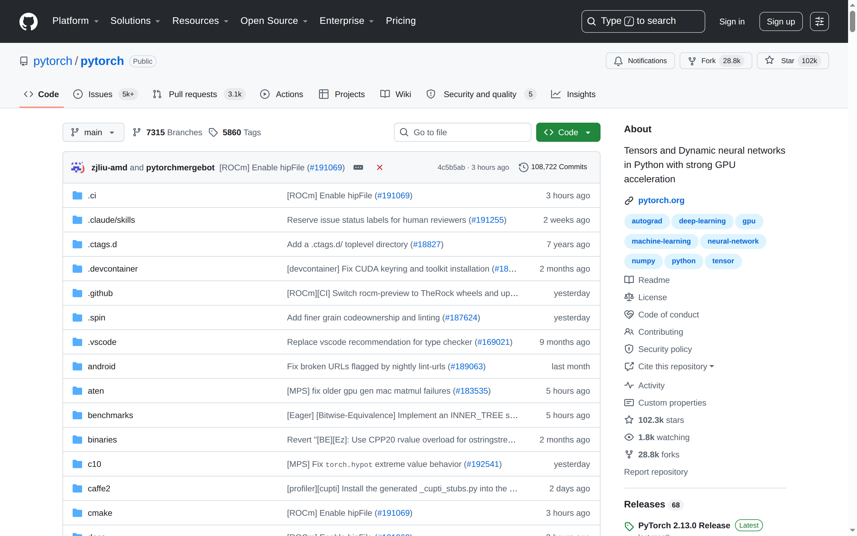Click the fork icon in Fork button

(x=692, y=61)
